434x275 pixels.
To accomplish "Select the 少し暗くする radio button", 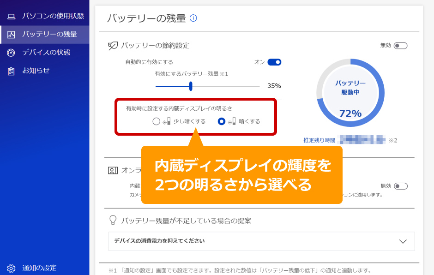I will point(156,121).
